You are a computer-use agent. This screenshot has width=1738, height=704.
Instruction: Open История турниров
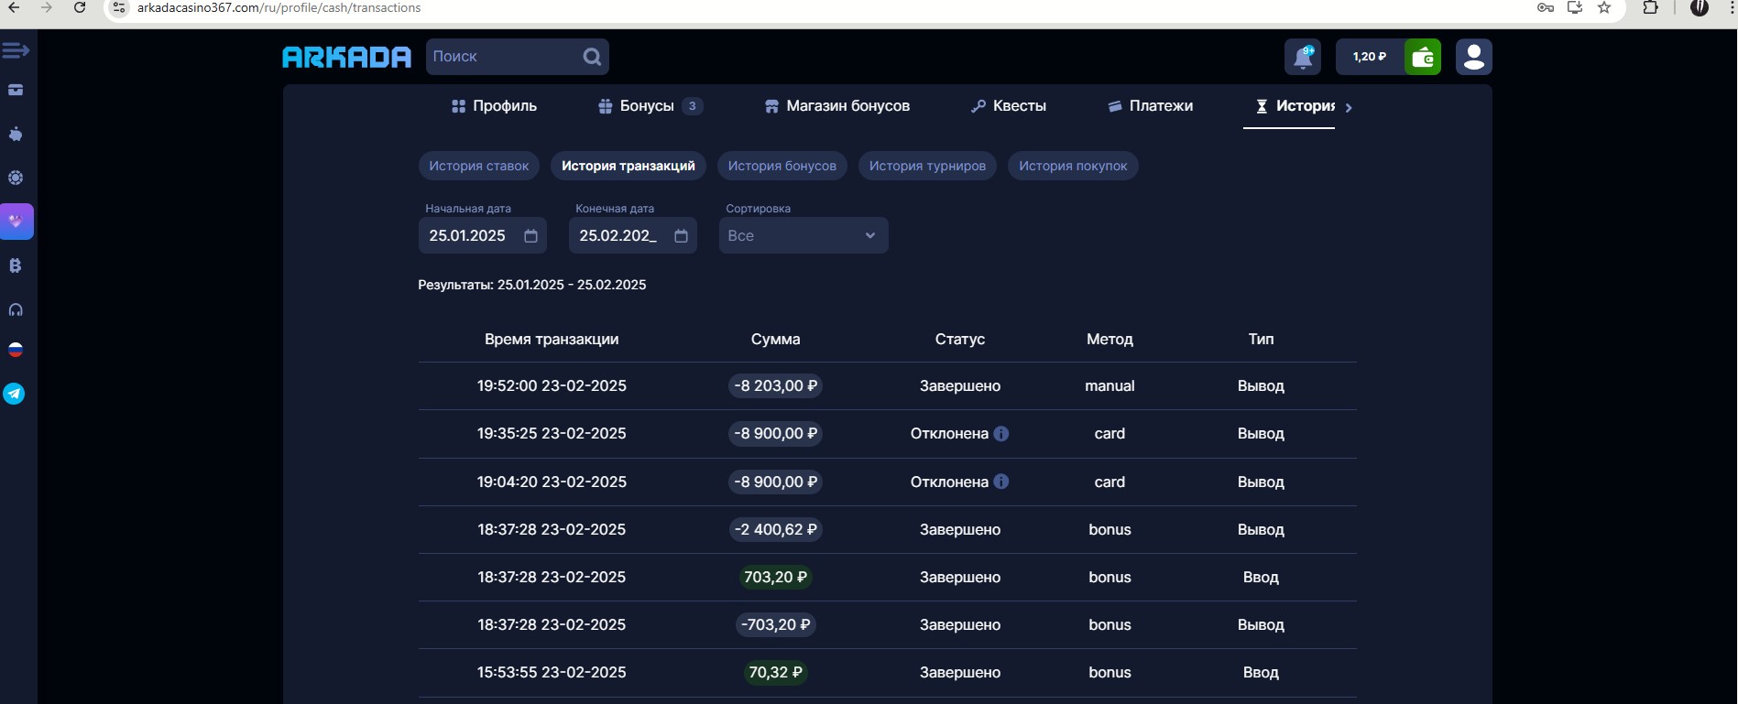(x=927, y=166)
